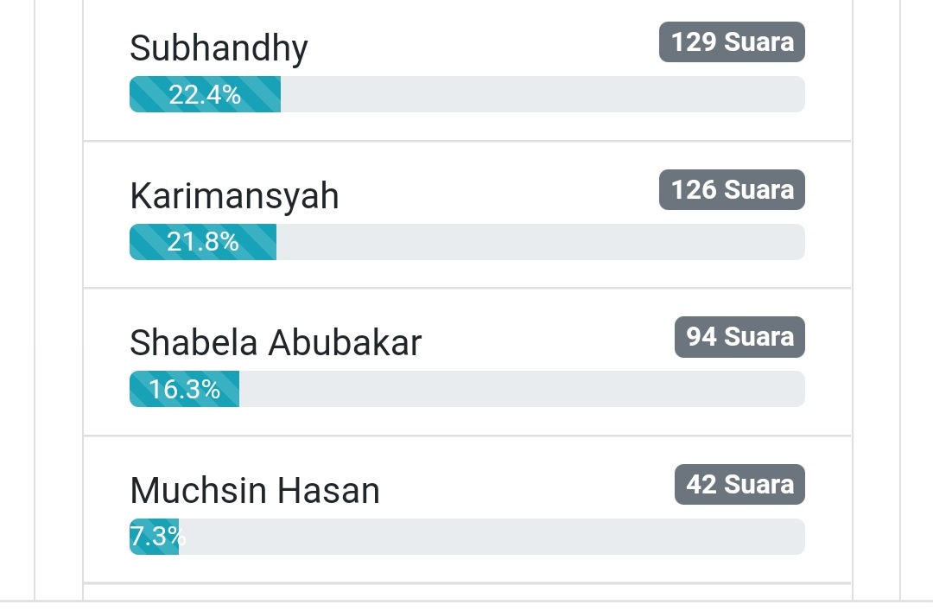
Task: Click the 42 Suara badge
Action: [x=739, y=485]
